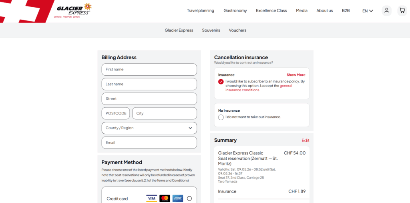410x203 pixels.
Task: Open the Travel planning menu
Action: pyautogui.click(x=200, y=11)
